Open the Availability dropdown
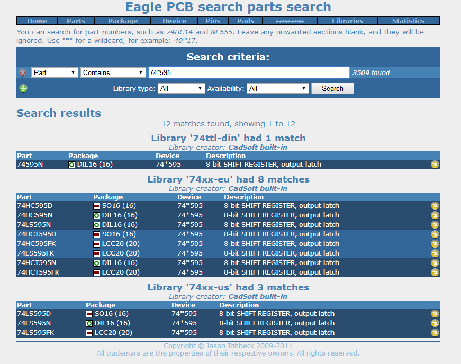This screenshot has height=364, width=461. click(278, 88)
